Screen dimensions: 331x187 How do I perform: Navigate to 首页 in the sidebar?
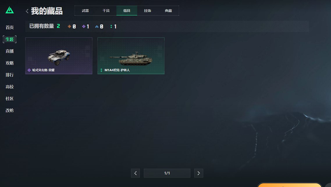tap(10, 27)
